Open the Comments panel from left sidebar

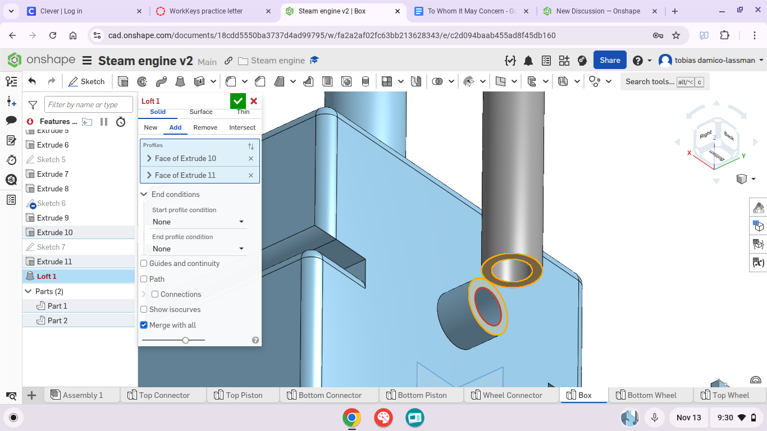11,120
